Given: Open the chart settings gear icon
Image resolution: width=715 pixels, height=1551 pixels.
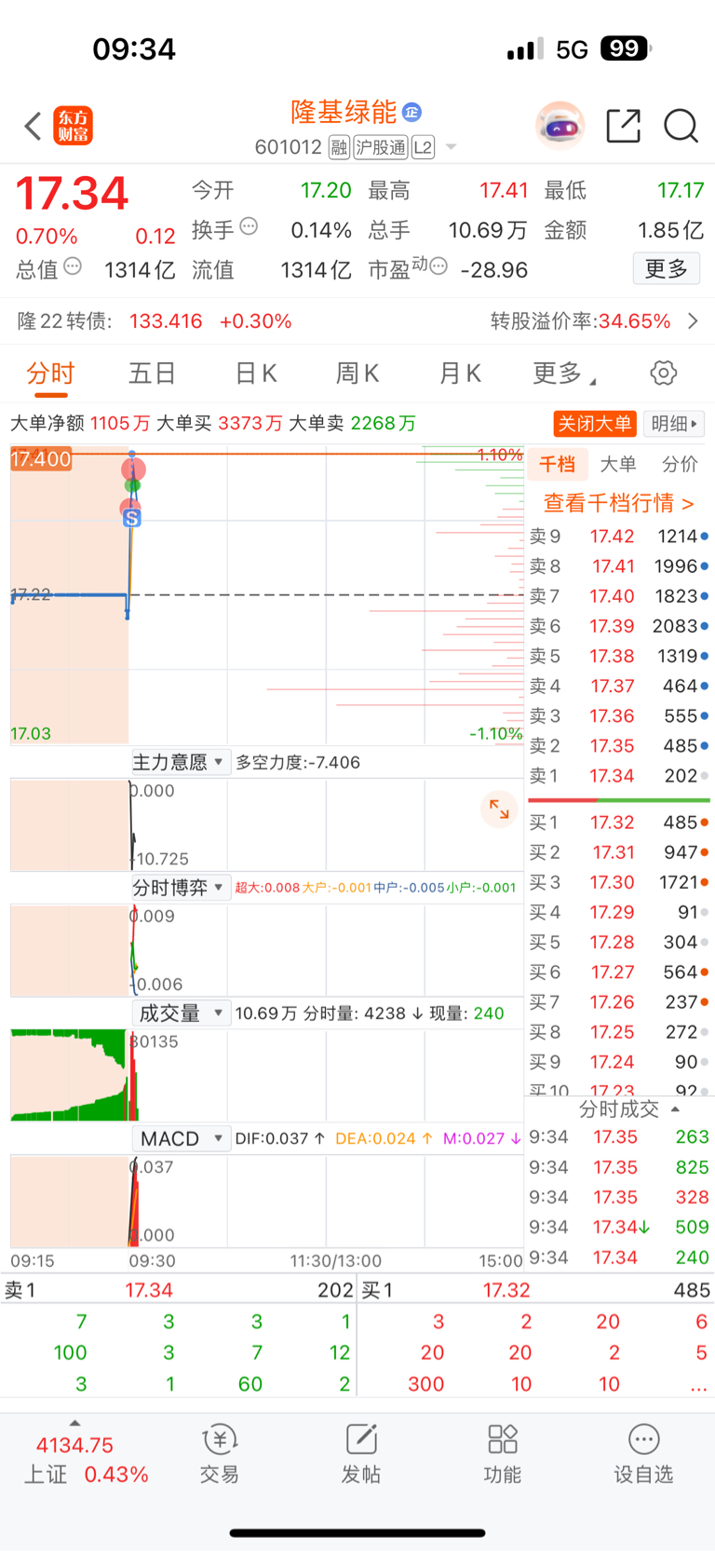Looking at the screenshot, I should (664, 374).
